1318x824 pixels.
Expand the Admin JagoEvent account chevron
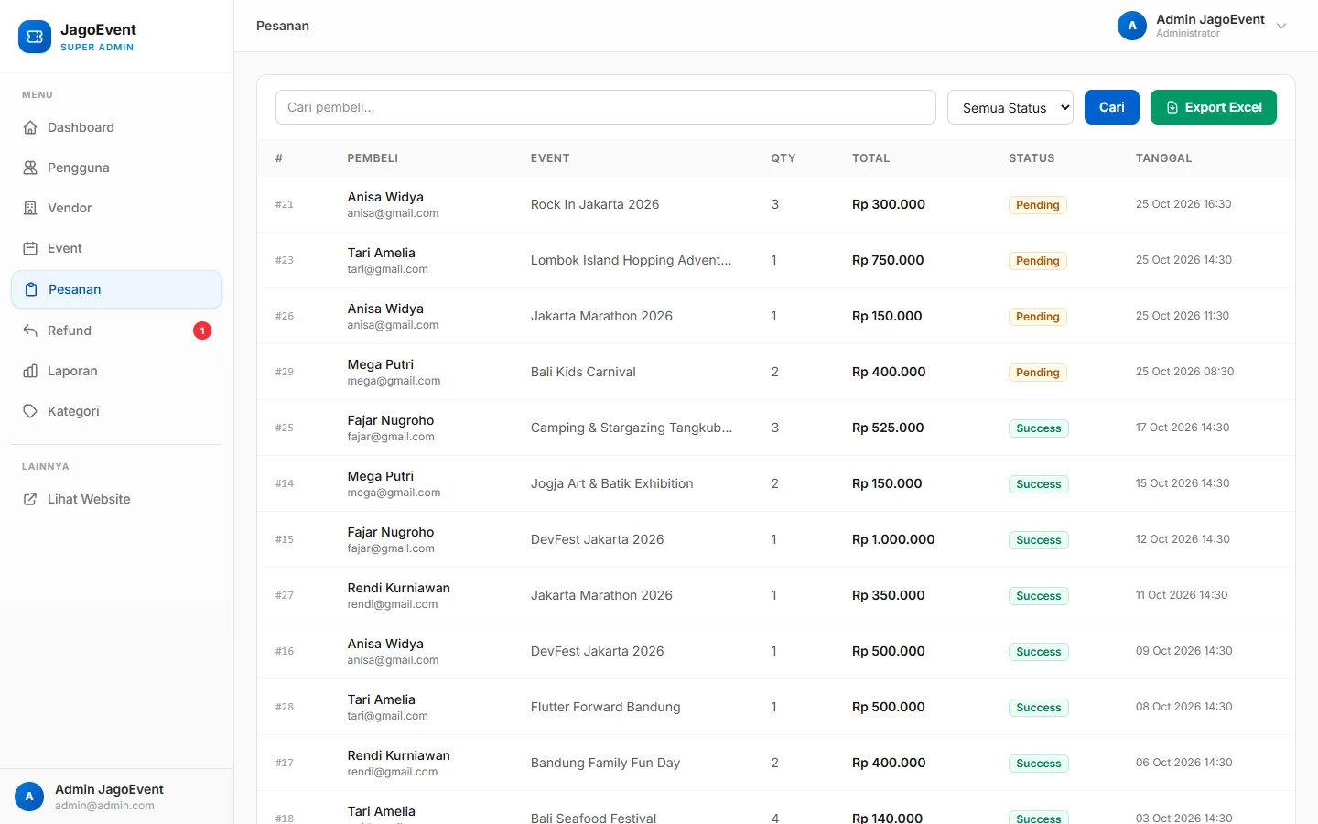click(x=1281, y=26)
